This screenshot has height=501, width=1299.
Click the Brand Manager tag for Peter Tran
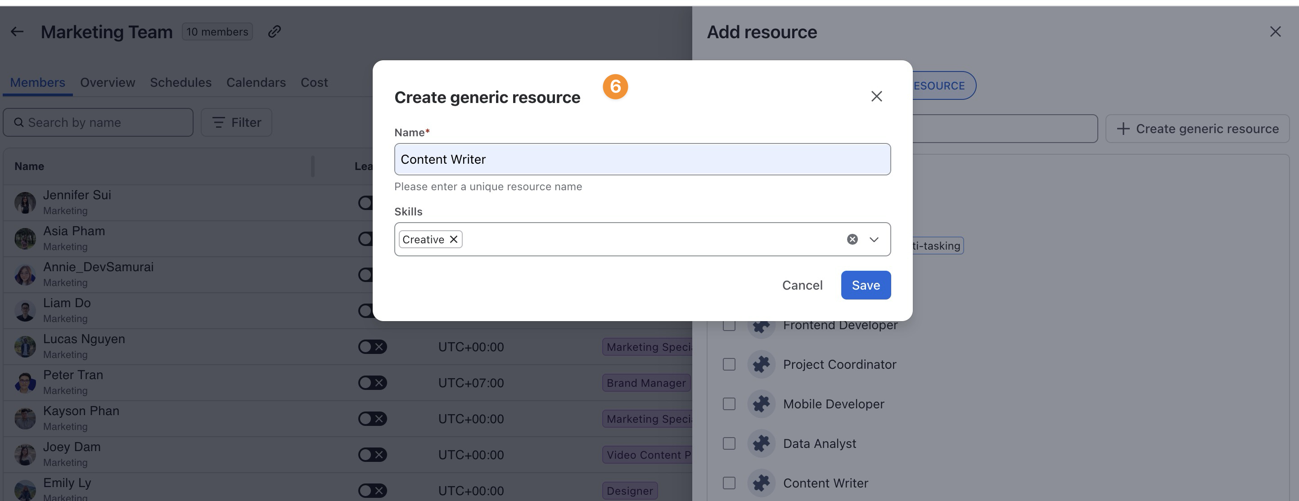(x=646, y=383)
